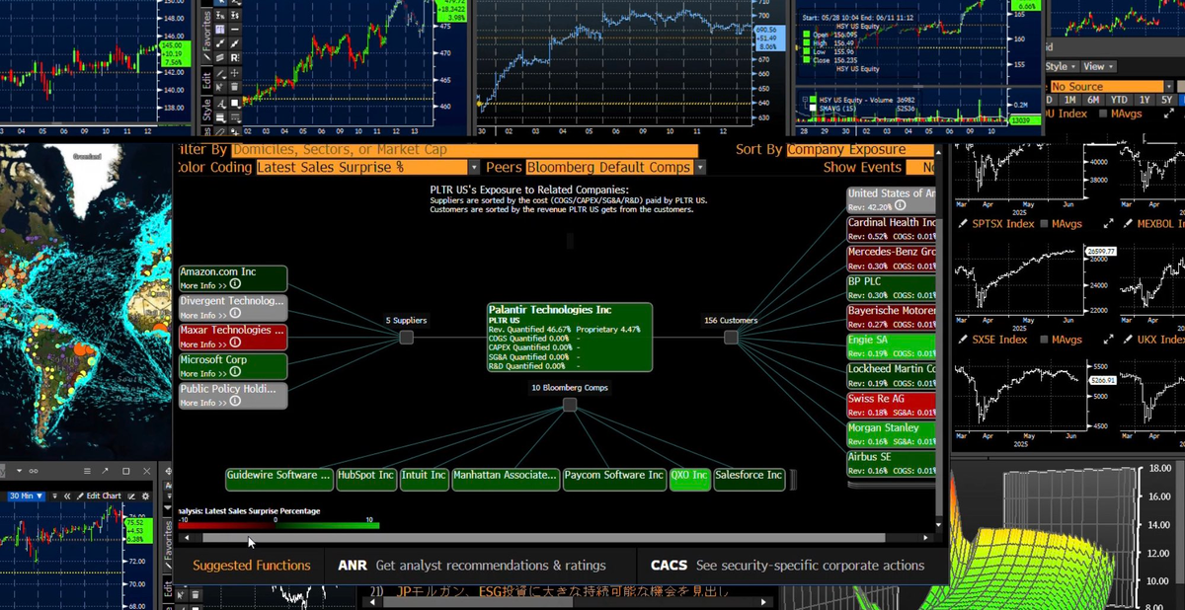The image size is (1185, 610).
Task: Select the horizontal line drawing tool
Action: click(x=234, y=29)
